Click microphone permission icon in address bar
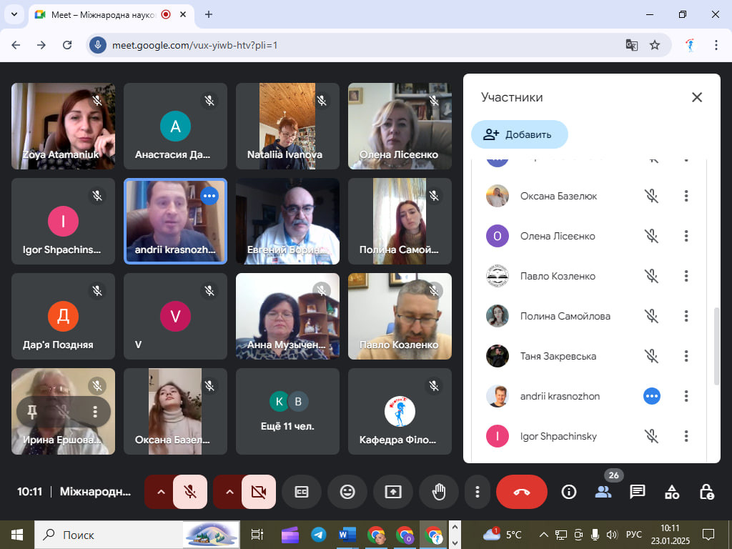 coord(97,45)
